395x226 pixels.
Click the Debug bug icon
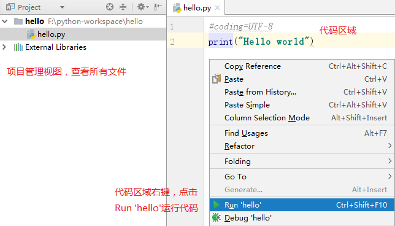tap(217, 217)
